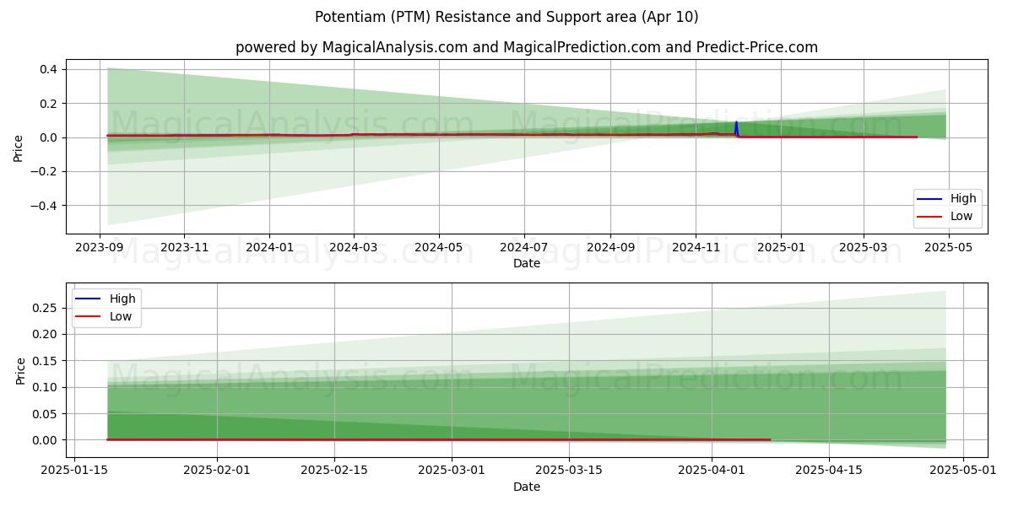The width and height of the screenshot is (1013, 506).
Task: Click the blue price spike near 2024-12
Action: point(736,128)
